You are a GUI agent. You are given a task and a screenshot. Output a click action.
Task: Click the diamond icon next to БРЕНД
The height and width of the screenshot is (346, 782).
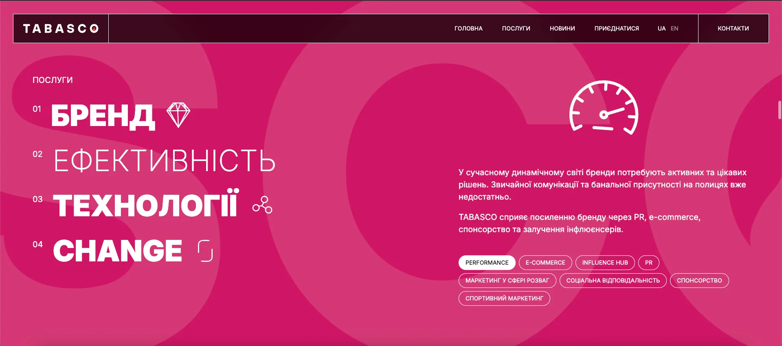tap(178, 115)
